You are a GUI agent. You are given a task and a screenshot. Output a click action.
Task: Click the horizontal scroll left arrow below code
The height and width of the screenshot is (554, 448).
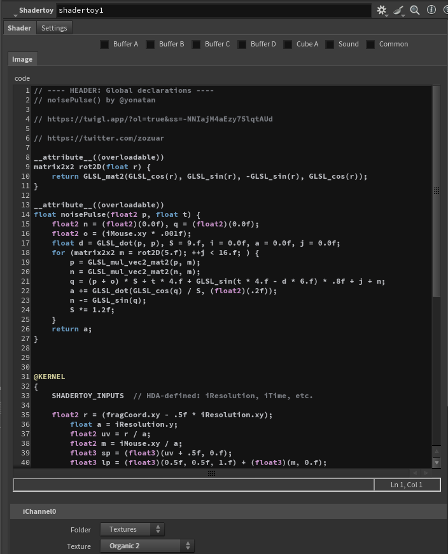tap(415, 473)
